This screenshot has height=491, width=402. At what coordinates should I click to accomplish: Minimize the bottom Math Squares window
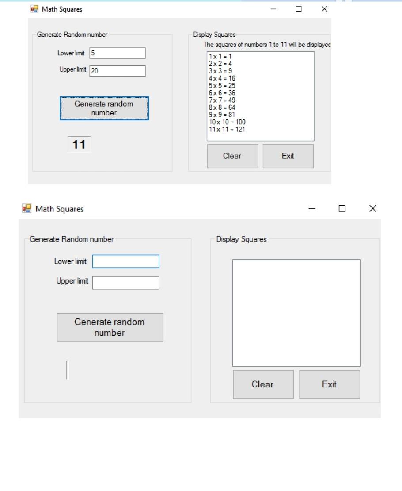(312, 208)
